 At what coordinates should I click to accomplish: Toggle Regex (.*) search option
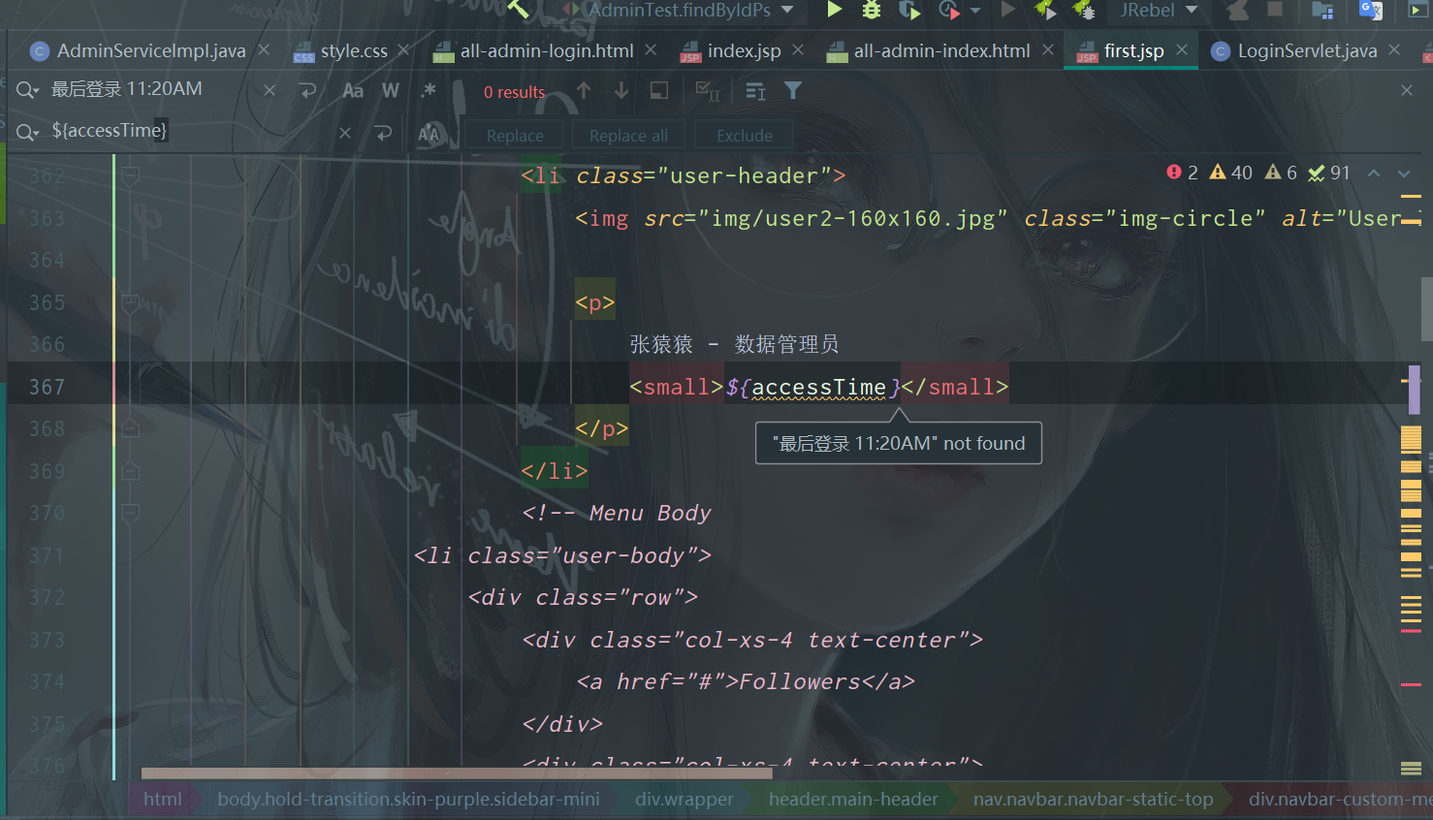429,90
